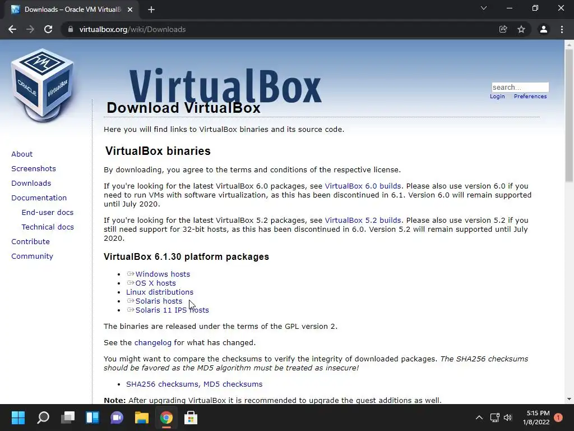Viewport: 574px width, 431px height.
Task: Click the volume speaker tray icon
Action: point(508,418)
